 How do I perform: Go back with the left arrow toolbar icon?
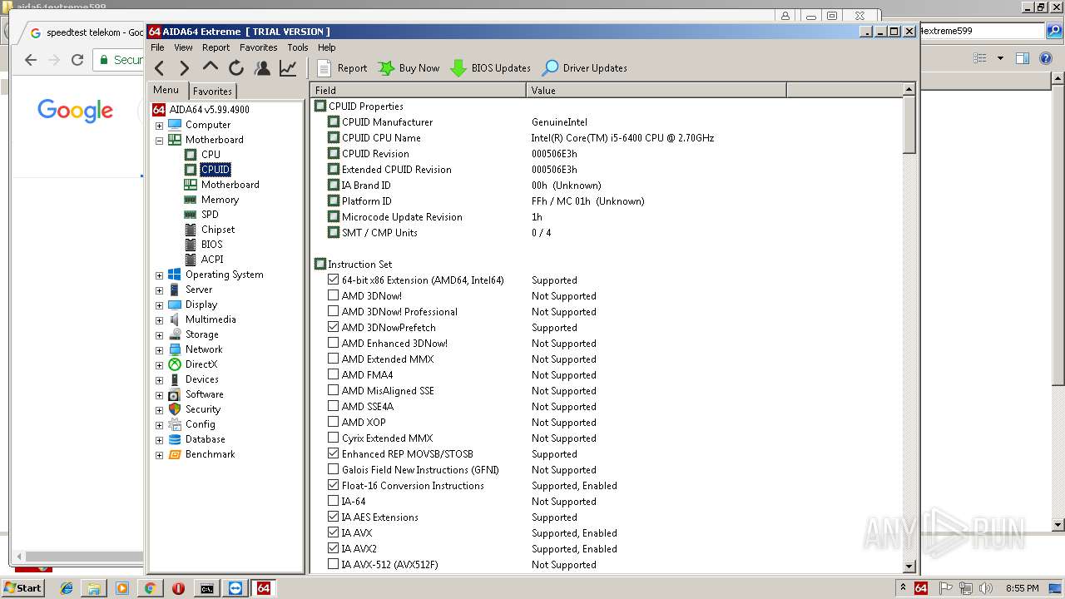[x=160, y=68]
